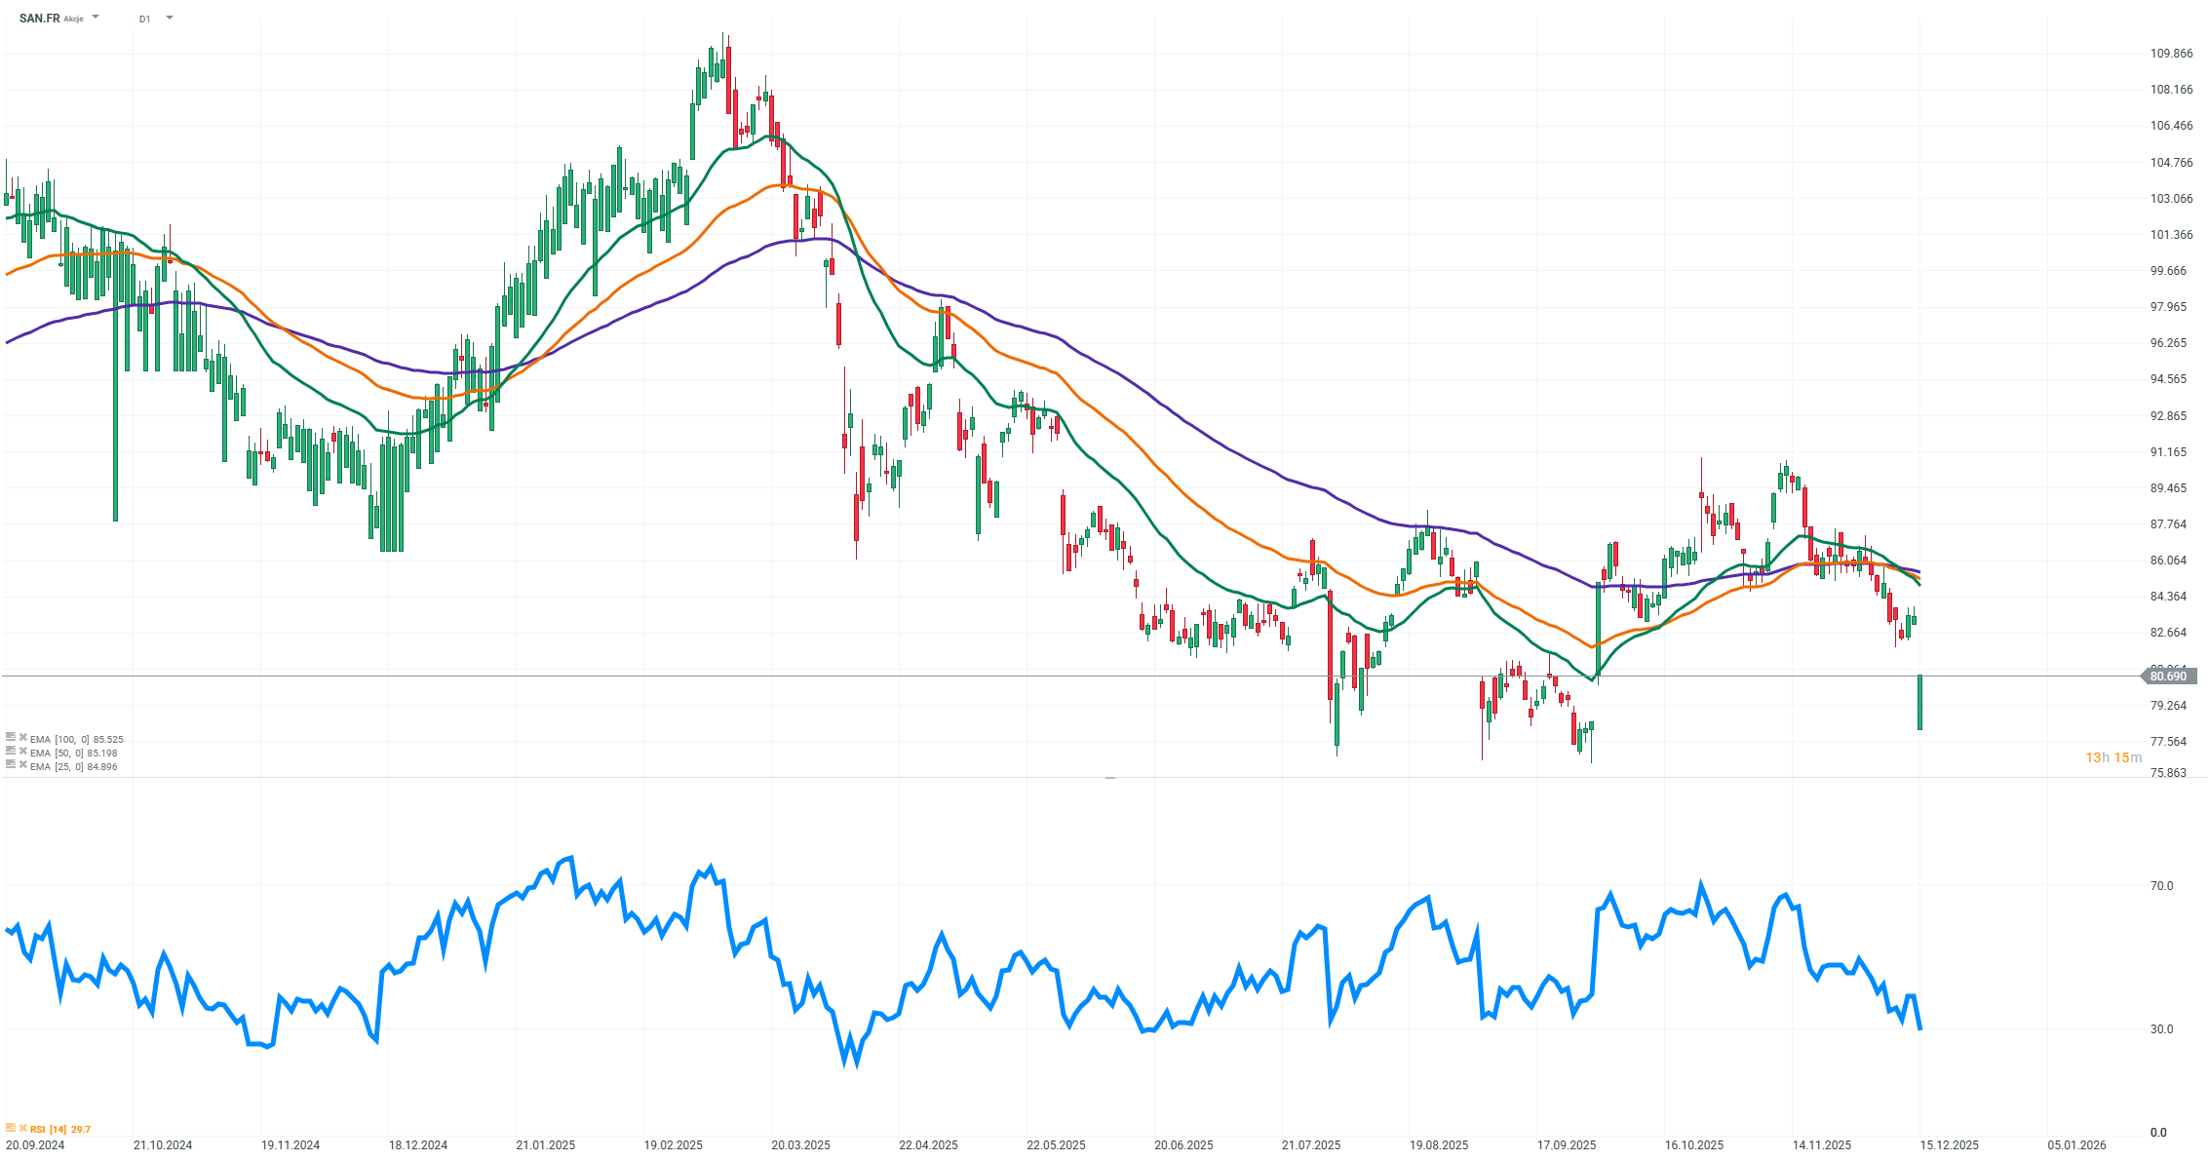Open the D1 timeframe dropdown
Screen dimensions: 2209x1161
pos(170,18)
